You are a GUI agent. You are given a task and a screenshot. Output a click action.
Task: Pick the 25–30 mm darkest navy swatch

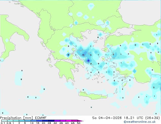[x=51, y=121]
